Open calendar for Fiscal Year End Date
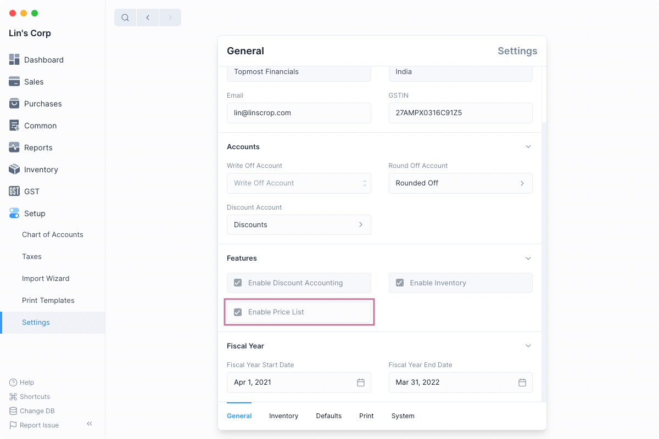This screenshot has width=659, height=439. click(x=522, y=382)
